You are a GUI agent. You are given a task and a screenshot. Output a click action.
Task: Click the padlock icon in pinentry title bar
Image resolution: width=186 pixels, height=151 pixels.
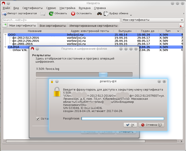point(52,81)
